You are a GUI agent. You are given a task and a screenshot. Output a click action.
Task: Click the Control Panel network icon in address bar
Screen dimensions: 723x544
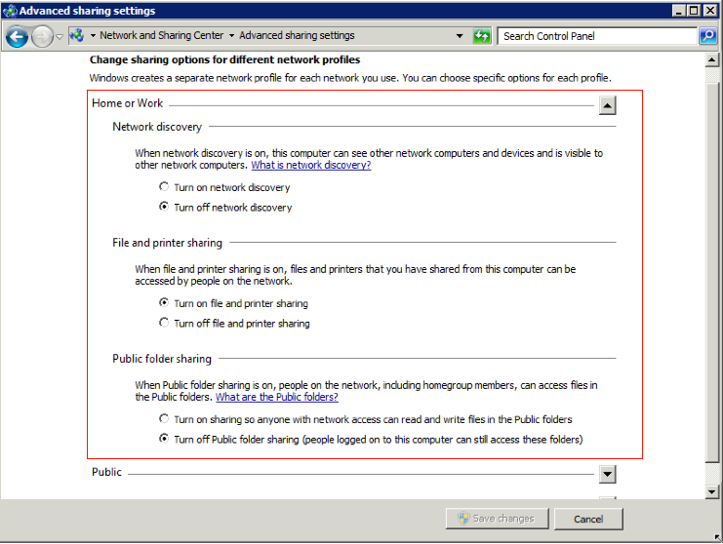(x=77, y=35)
